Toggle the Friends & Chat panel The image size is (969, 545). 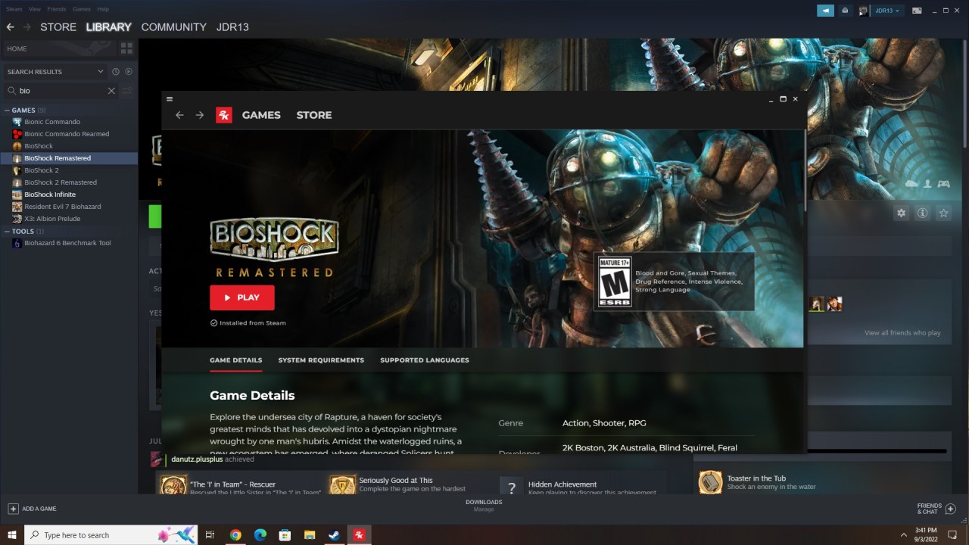click(929, 508)
